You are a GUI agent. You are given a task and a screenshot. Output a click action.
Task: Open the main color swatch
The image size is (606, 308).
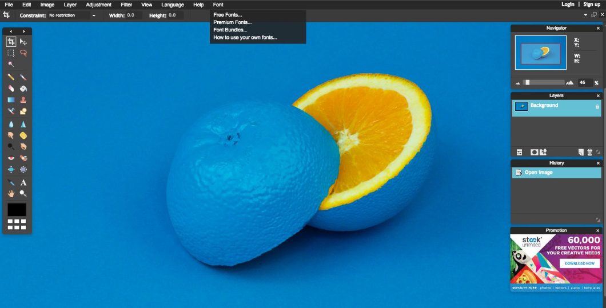[17, 210]
